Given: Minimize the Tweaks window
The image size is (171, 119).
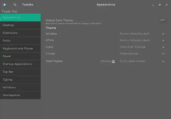Looking at the screenshot, I should pyautogui.click(x=153, y=5).
